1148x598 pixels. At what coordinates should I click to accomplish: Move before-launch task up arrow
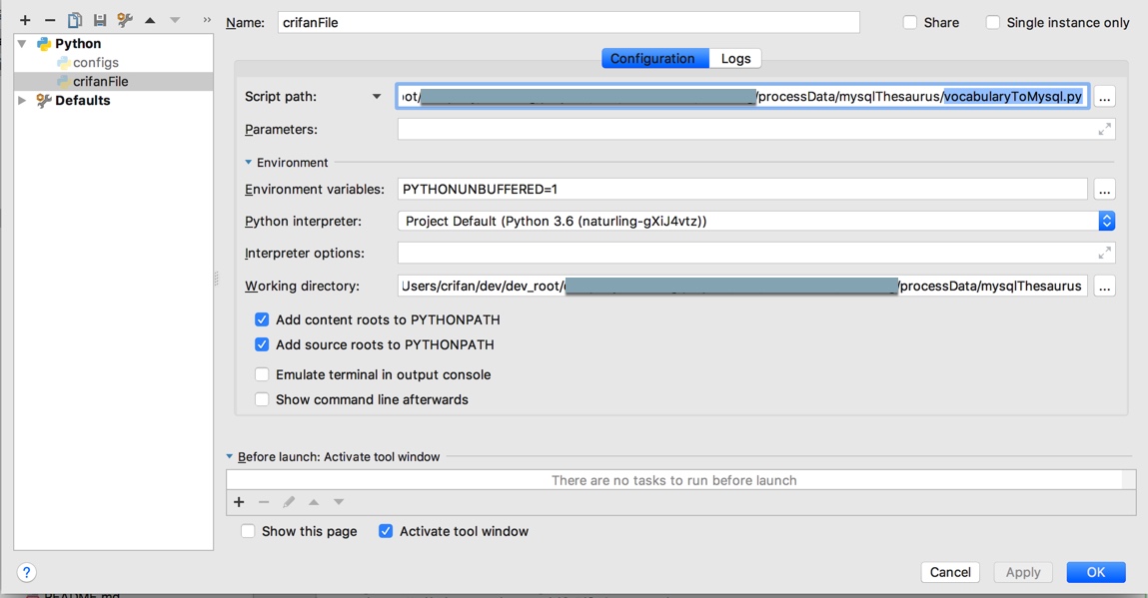tap(314, 502)
